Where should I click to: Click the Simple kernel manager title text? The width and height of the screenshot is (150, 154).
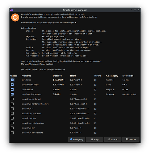[x=75, y=10]
